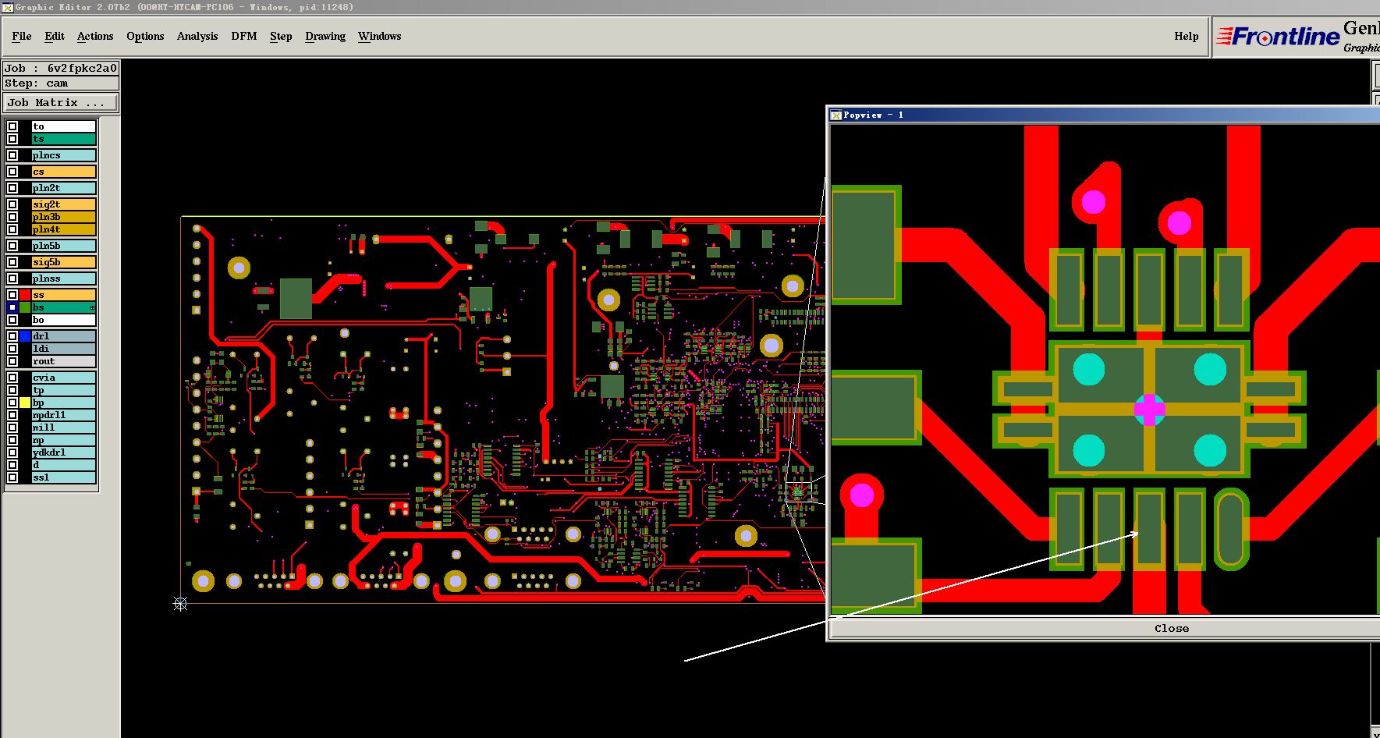This screenshot has height=738, width=1380.
Task: Open the Help menu
Action: [x=1187, y=36]
